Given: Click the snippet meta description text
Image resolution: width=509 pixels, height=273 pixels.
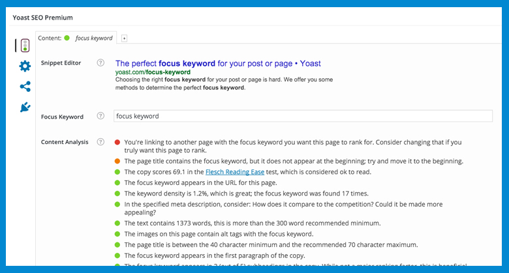Looking at the screenshot, I should pos(224,83).
